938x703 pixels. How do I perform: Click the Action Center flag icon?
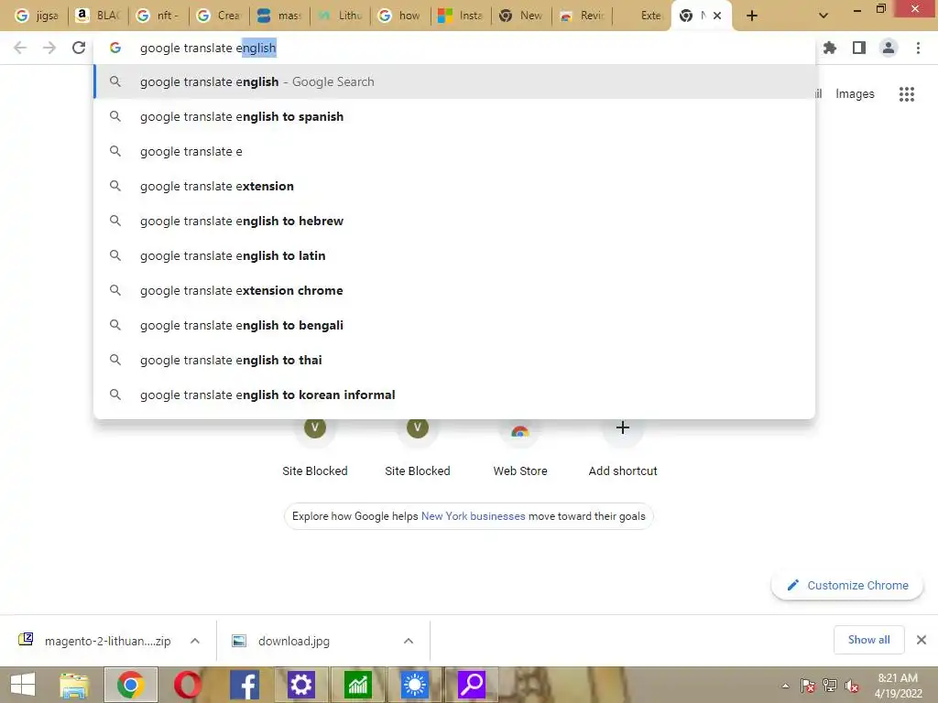pyautogui.click(x=808, y=686)
